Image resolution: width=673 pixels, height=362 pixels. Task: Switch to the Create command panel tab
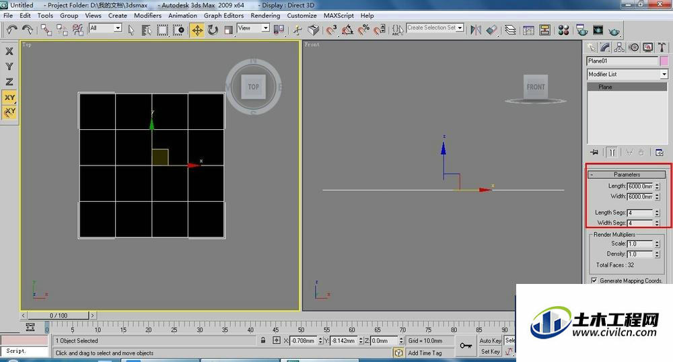pyautogui.click(x=592, y=47)
